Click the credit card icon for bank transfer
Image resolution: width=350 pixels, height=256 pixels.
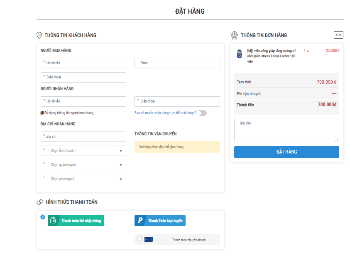[149, 239]
